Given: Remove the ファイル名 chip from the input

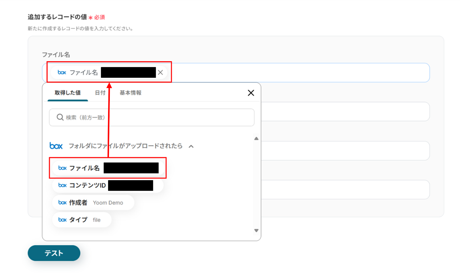Looking at the screenshot, I should (x=160, y=73).
